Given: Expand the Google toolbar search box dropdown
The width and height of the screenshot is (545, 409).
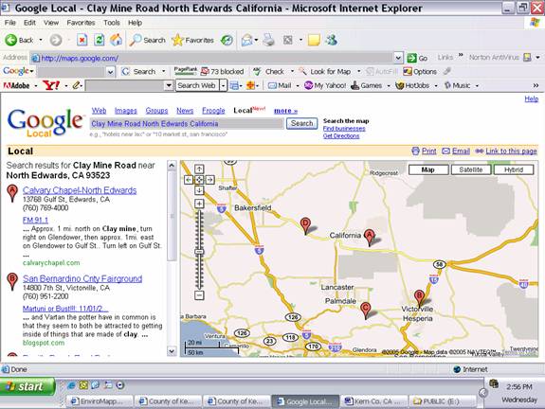Looking at the screenshot, I should [111, 72].
